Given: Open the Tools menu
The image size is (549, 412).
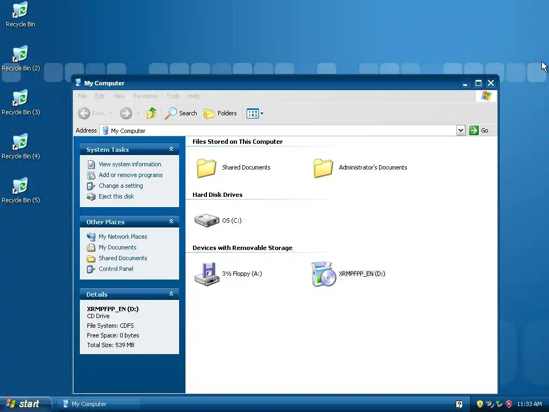Looking at the screenshot, I should tap(173, 96).
